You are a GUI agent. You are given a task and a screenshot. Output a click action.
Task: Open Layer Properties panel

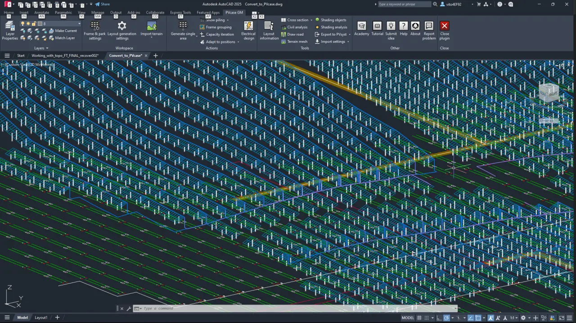point(10,30)
